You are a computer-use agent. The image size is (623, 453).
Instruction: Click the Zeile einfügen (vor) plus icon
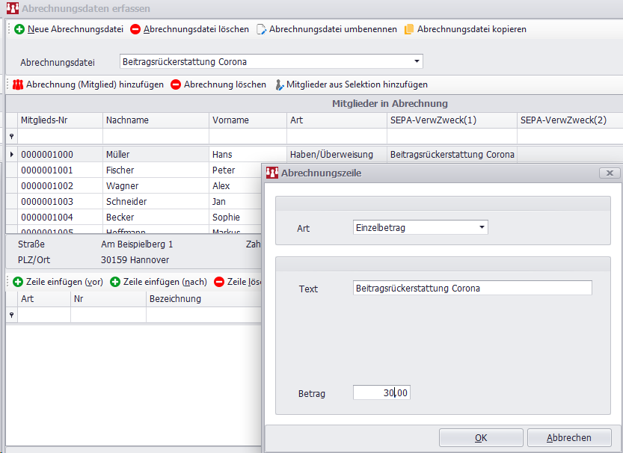[x=18, y=282]
